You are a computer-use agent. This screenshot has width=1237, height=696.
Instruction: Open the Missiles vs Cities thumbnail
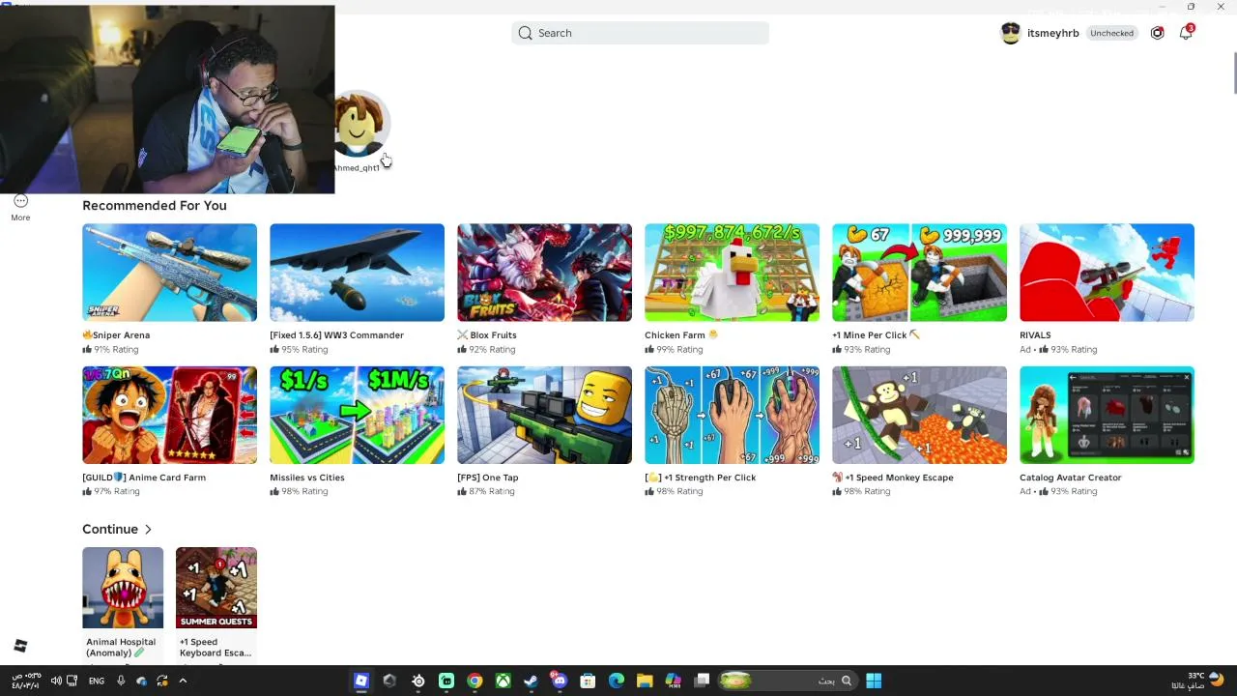point(357,415)
